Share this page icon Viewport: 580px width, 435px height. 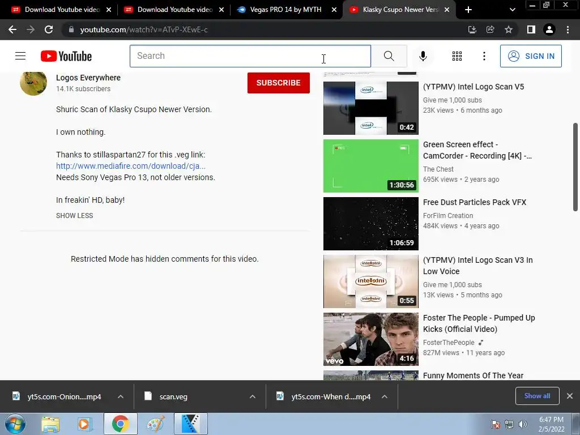[490, 29]
